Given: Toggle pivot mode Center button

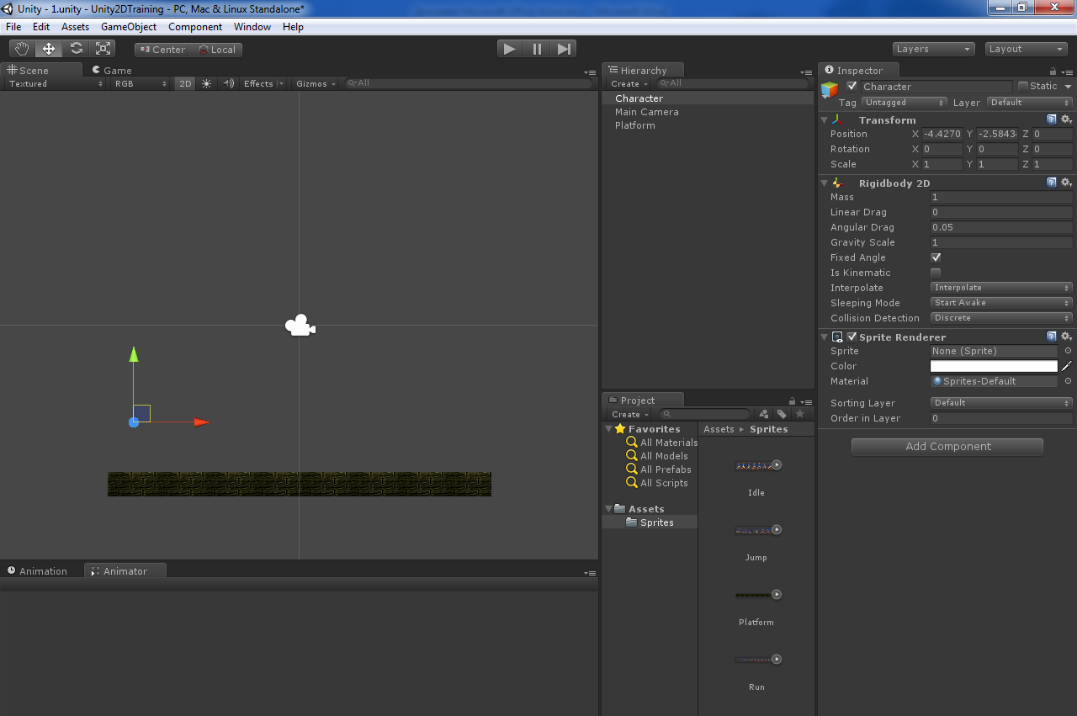Looking at the screenshot, I should point(162,50).
